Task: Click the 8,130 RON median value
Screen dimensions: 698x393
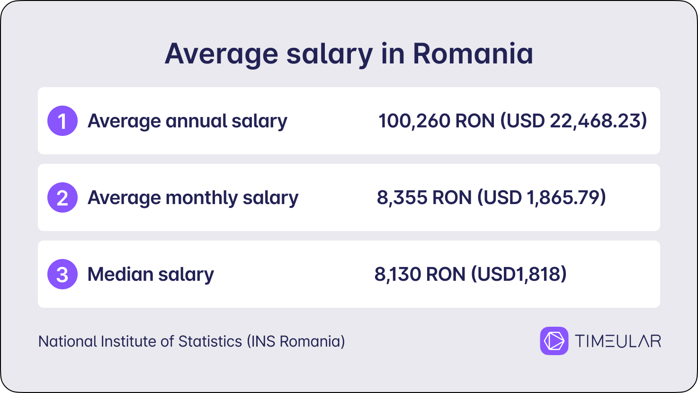Action: tap(420, 275)
